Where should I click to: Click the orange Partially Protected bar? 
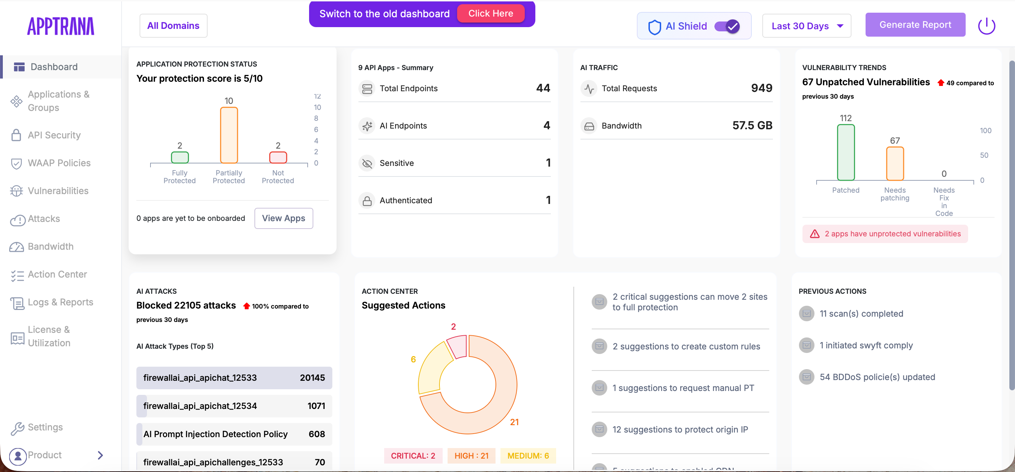click(x=228, y=135)
